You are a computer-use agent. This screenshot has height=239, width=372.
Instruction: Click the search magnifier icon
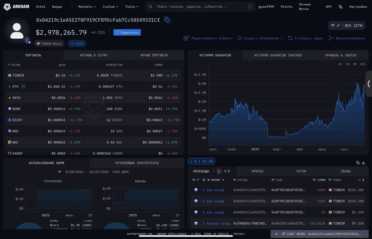click(x=150, y=7)
